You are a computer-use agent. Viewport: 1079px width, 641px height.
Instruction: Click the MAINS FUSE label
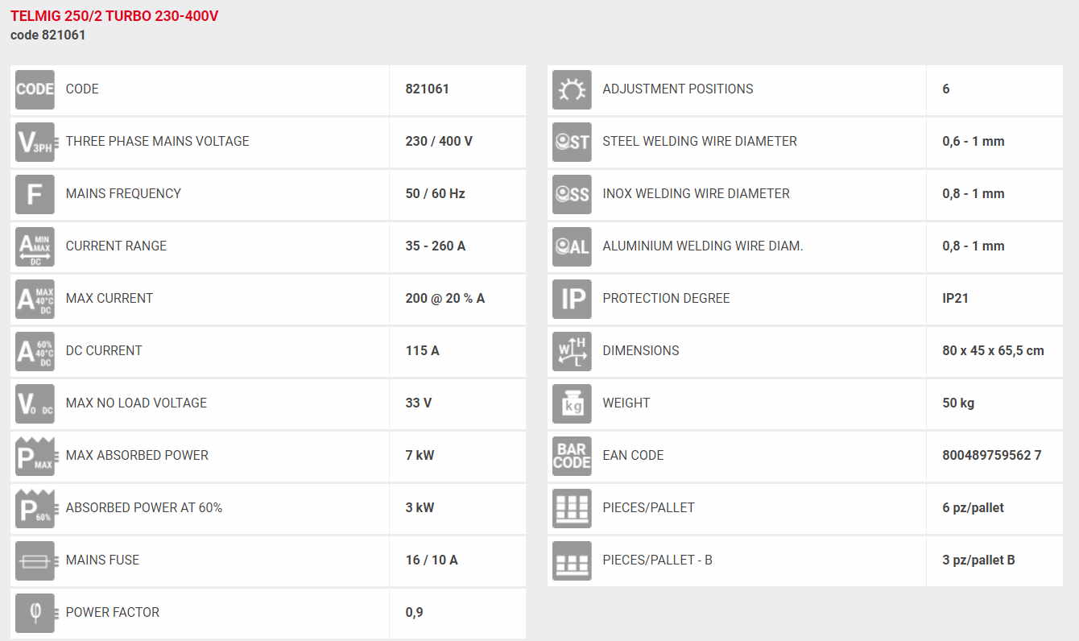click(102, 560)
